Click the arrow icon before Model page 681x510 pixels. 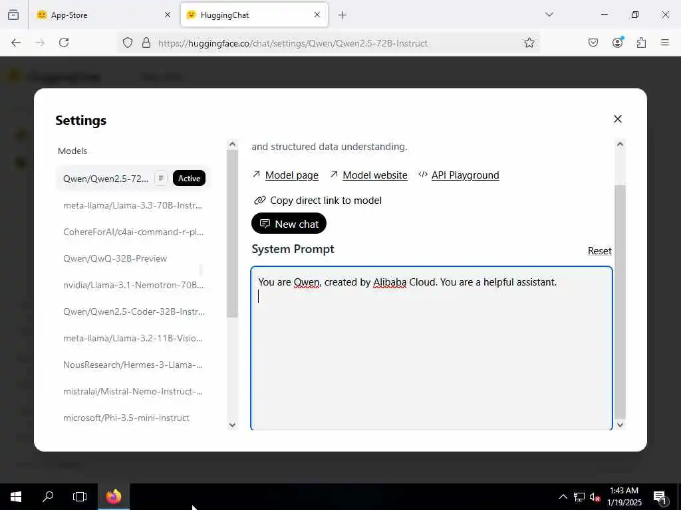click(256, 175)
